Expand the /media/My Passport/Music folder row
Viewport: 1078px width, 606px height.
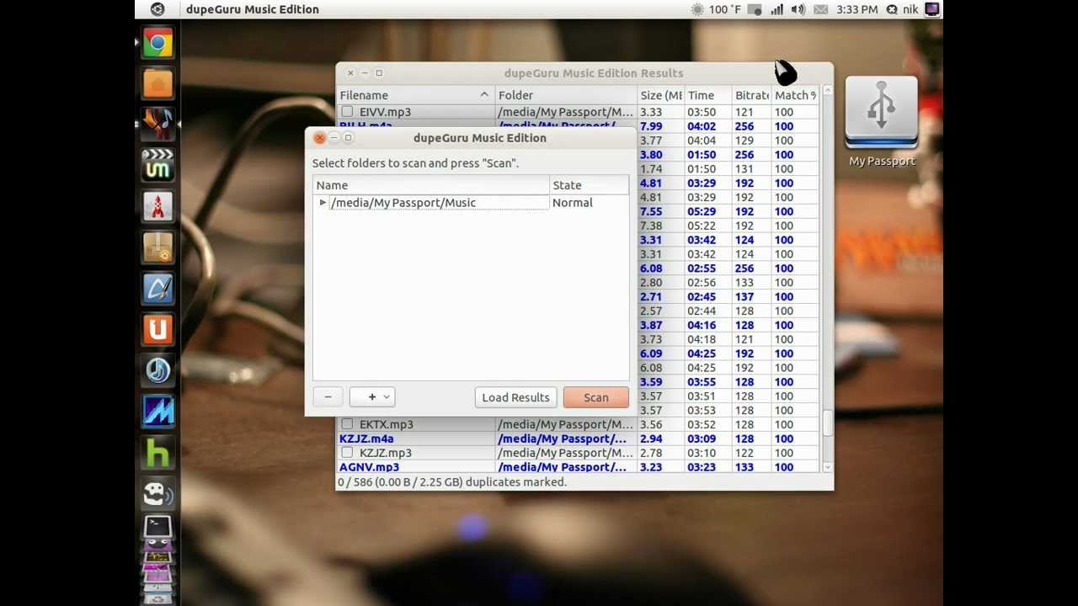click(323, 203)
